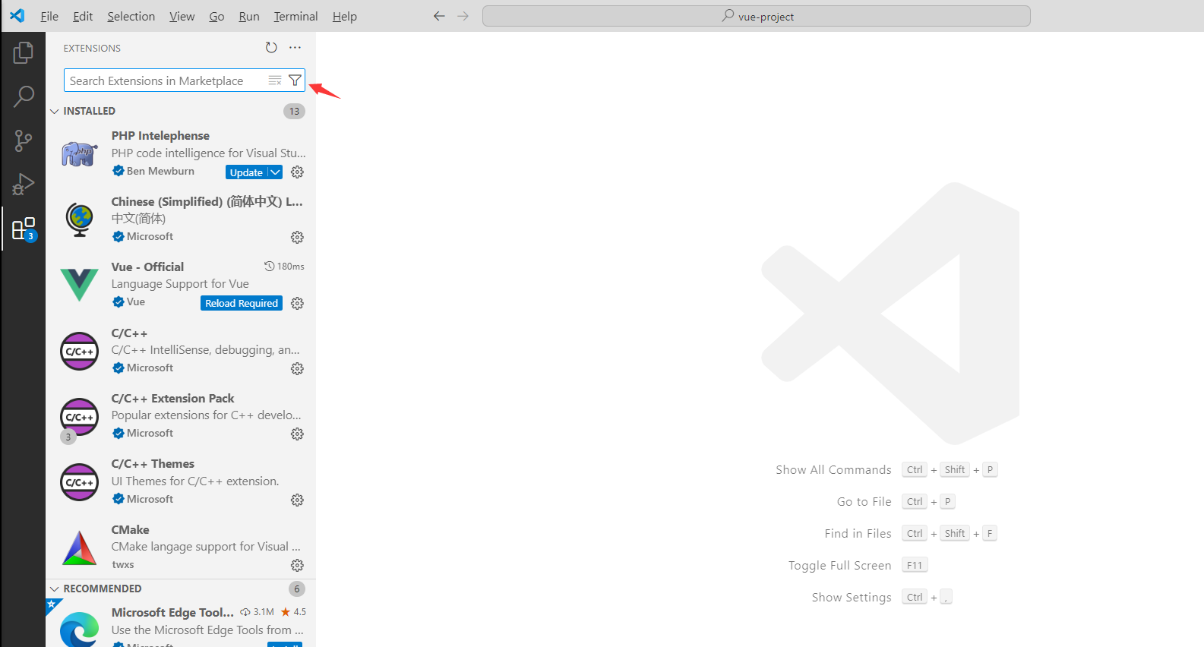This screenshot has width=1204, height=647.
Task: Click the recommended extensions count badge 6
Action: (297, 589)
